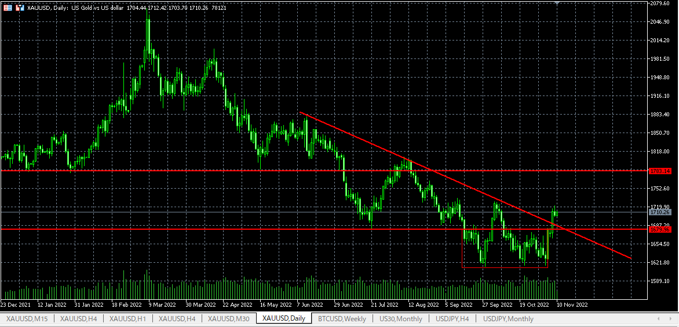Switch to XAUUSD,H4 tab beside XAUUSD,M15
The image size is (679, 327).
click(78, 319)
